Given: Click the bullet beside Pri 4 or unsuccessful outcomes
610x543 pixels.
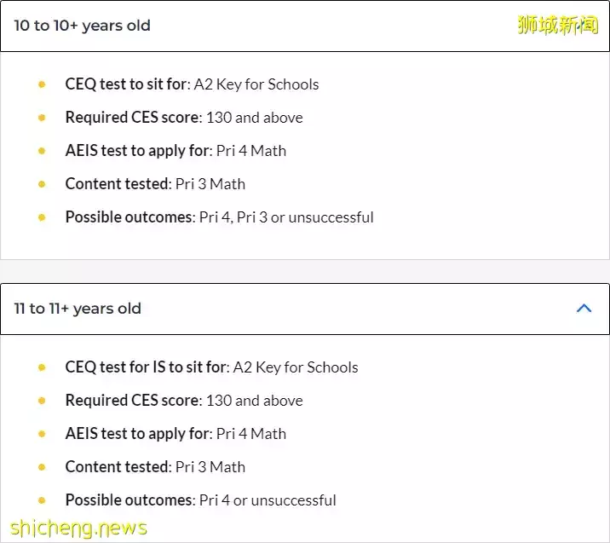Looking at the screenshot, I should (x=42, y=500).
